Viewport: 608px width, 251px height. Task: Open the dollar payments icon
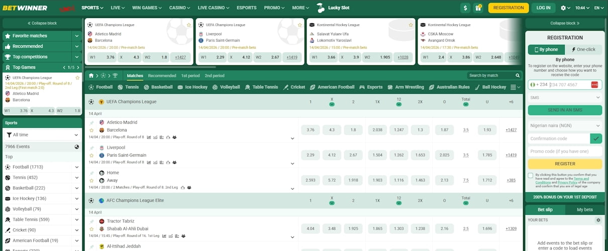[x=465, y=8]
